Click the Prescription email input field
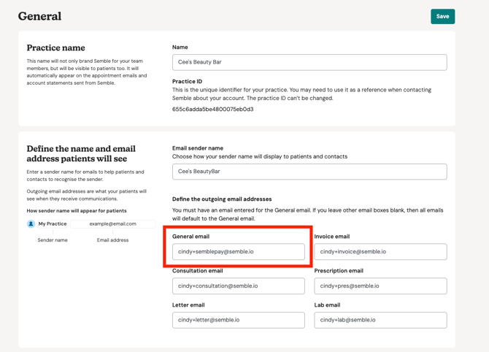This screenshot has height=352, width=489. click(x=380, y=286)
